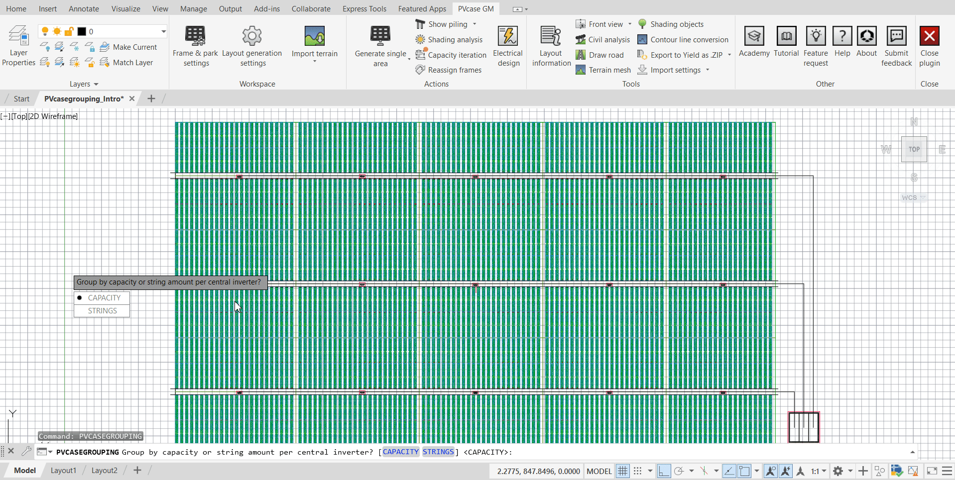Toggle the layer lock icon

pyautogui.click(x=69, y=31)
